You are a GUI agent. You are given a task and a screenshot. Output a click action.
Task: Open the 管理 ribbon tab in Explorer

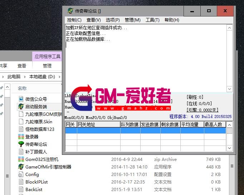tap(47, 66)
